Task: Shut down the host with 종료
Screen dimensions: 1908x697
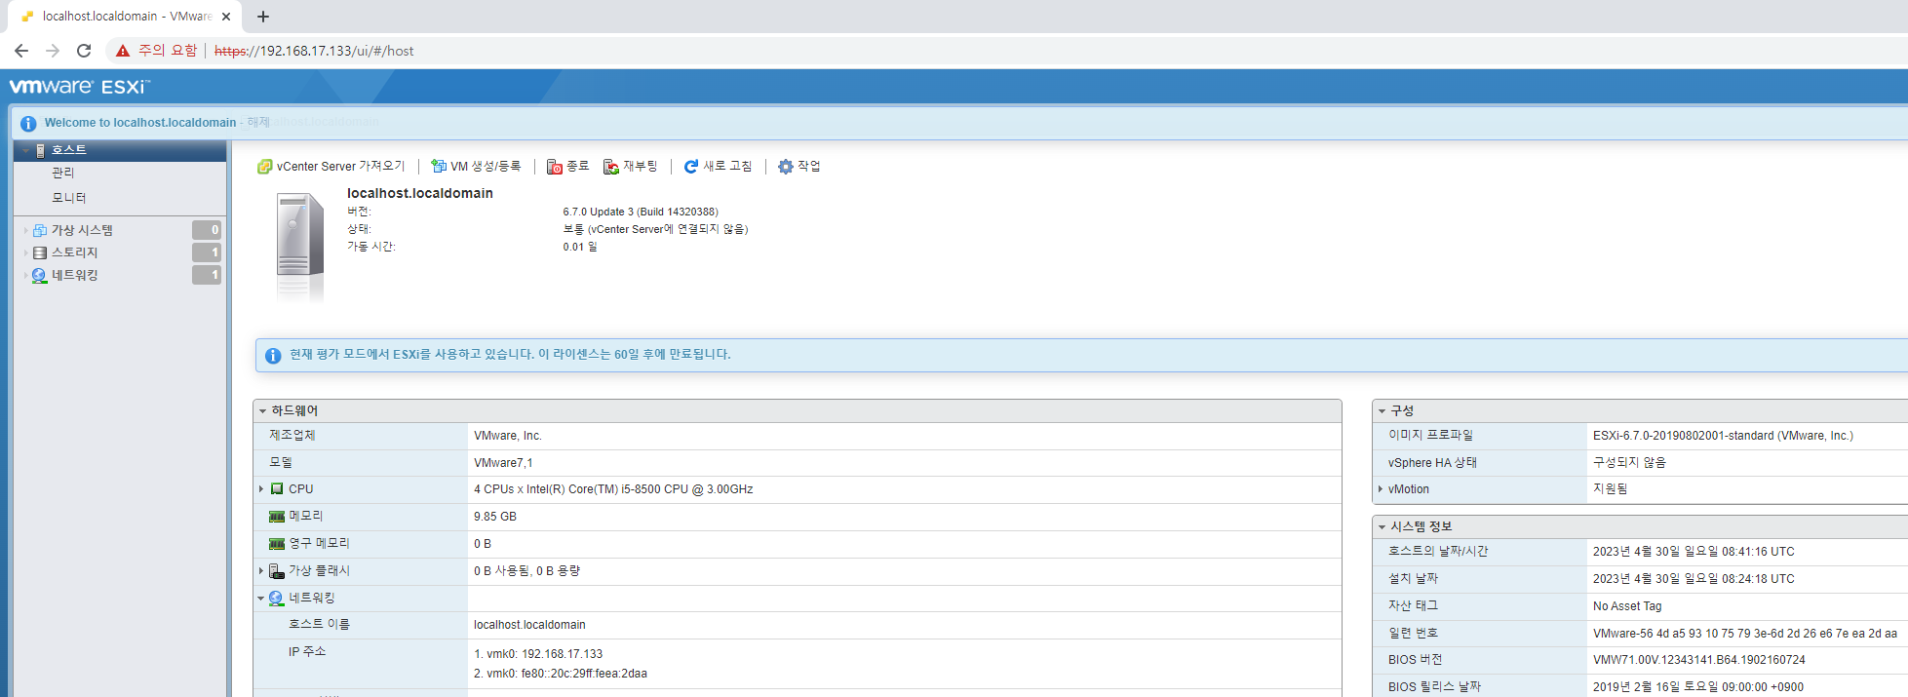Action: [x=567, y=167]
